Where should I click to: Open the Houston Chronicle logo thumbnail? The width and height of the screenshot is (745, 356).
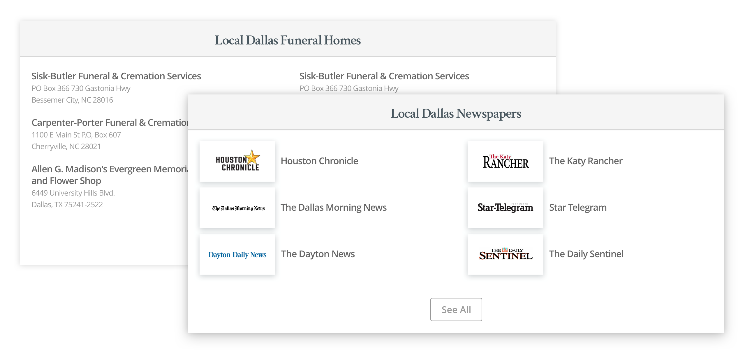237,161
